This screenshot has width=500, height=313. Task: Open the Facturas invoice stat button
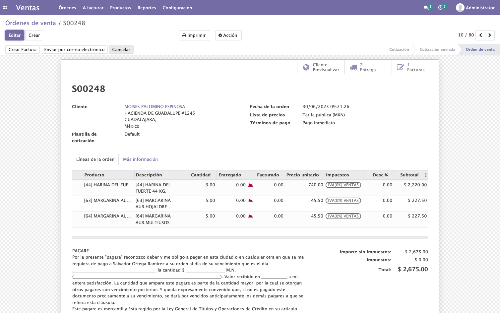(415, 67)
